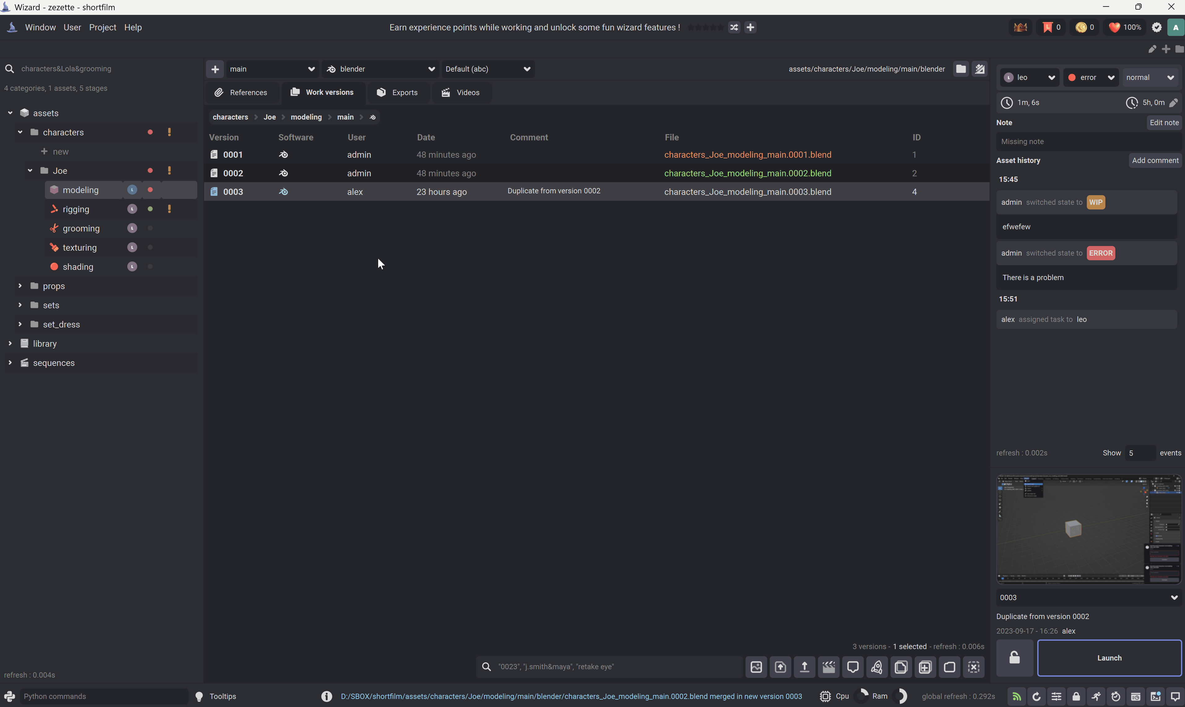
Task: Click the crown icon in top bar
Action: [x=1020, y=28]
